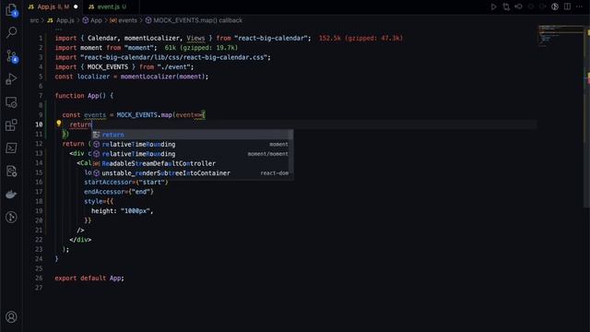Open the Explorer view in activity bar
The height and width of the screenshot is (332, 590).
11,10
